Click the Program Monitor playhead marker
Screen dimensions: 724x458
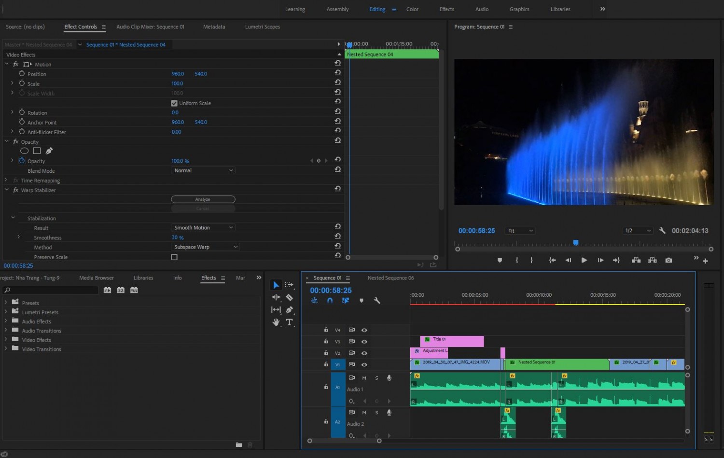pyautogui.click(x=575, y=242)
